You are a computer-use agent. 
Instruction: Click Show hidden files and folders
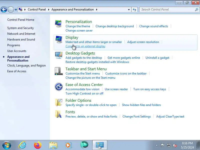pyautogui.click(x=141, y=105)
